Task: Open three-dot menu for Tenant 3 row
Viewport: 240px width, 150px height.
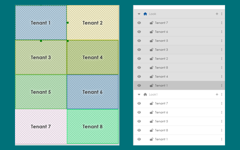Action: [222, 50]
